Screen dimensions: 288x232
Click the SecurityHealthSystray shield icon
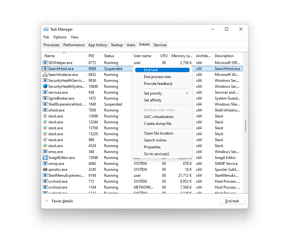(45, 86)
